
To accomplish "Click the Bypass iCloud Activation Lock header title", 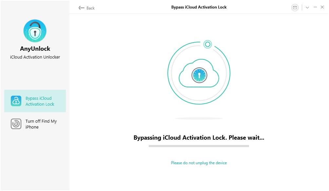I will (199, 7).
